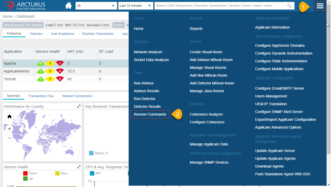Open the hamburger main menu icon
The width and height of the screenshot is (331, 187).
pos(320,6)
